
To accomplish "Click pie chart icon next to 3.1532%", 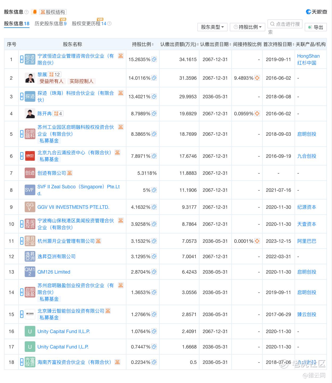I will click(x=154, y=241).
